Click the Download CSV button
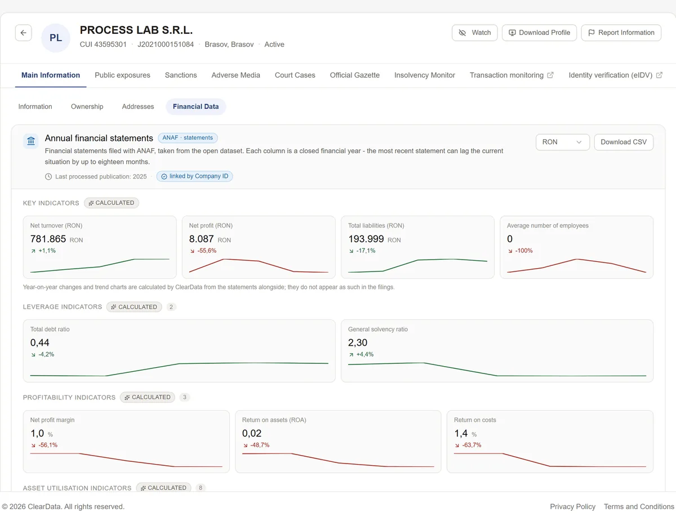 tap(624, 142)
